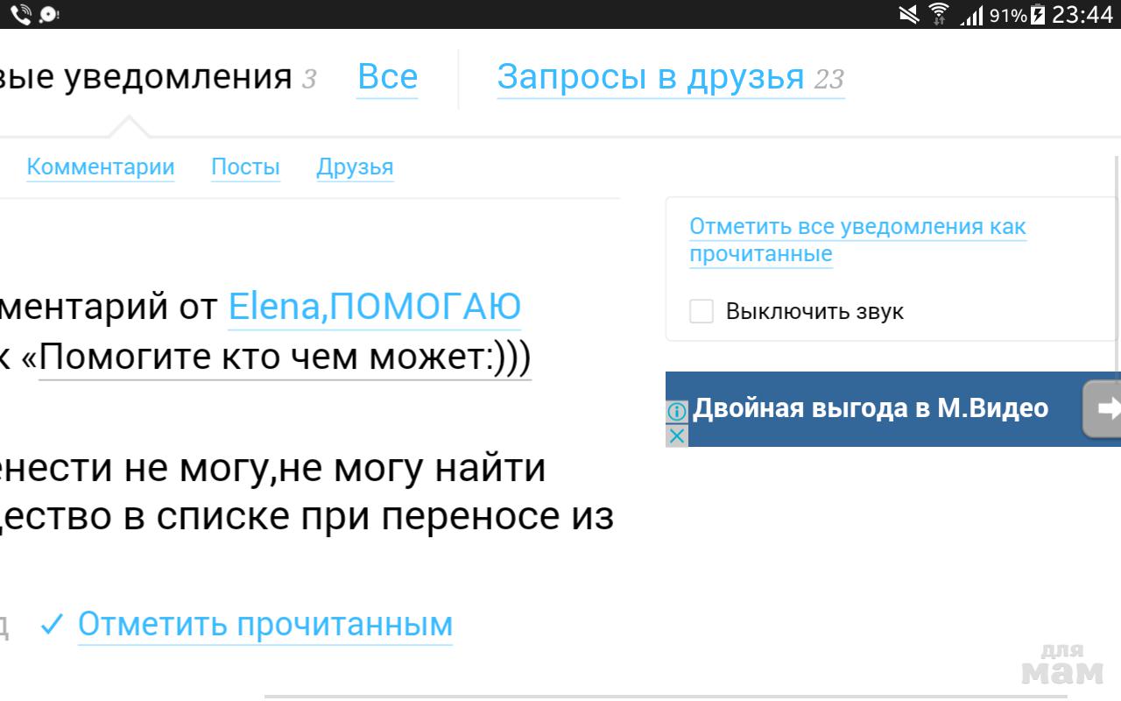Image resolution: width=1121 pixels, height=701 pixels.
Task: Open the Запросы в друзья tab
Action: pyautogui.click(x=650, y=77)
